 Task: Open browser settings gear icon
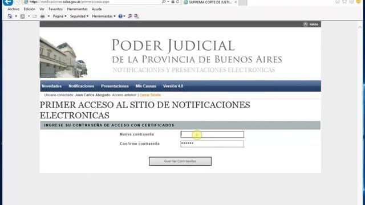[351, 2]
